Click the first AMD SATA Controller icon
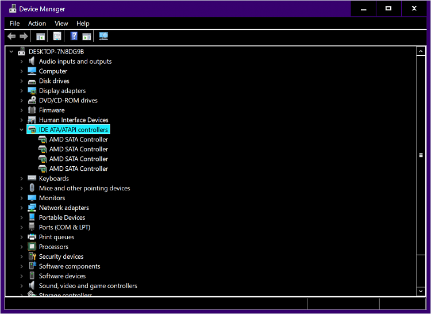The image size is (431, 314). tap(43, 139)
